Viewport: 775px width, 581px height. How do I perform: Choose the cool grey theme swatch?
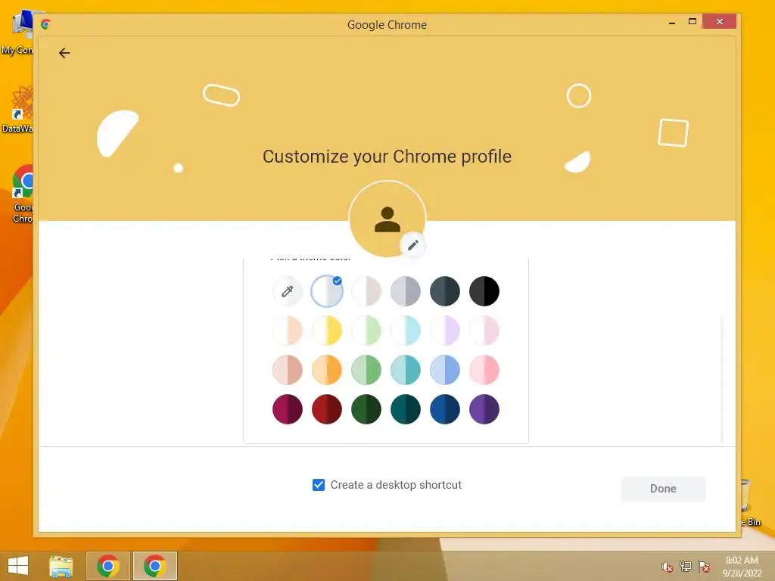pyautogui.click(x=406, y=291)
